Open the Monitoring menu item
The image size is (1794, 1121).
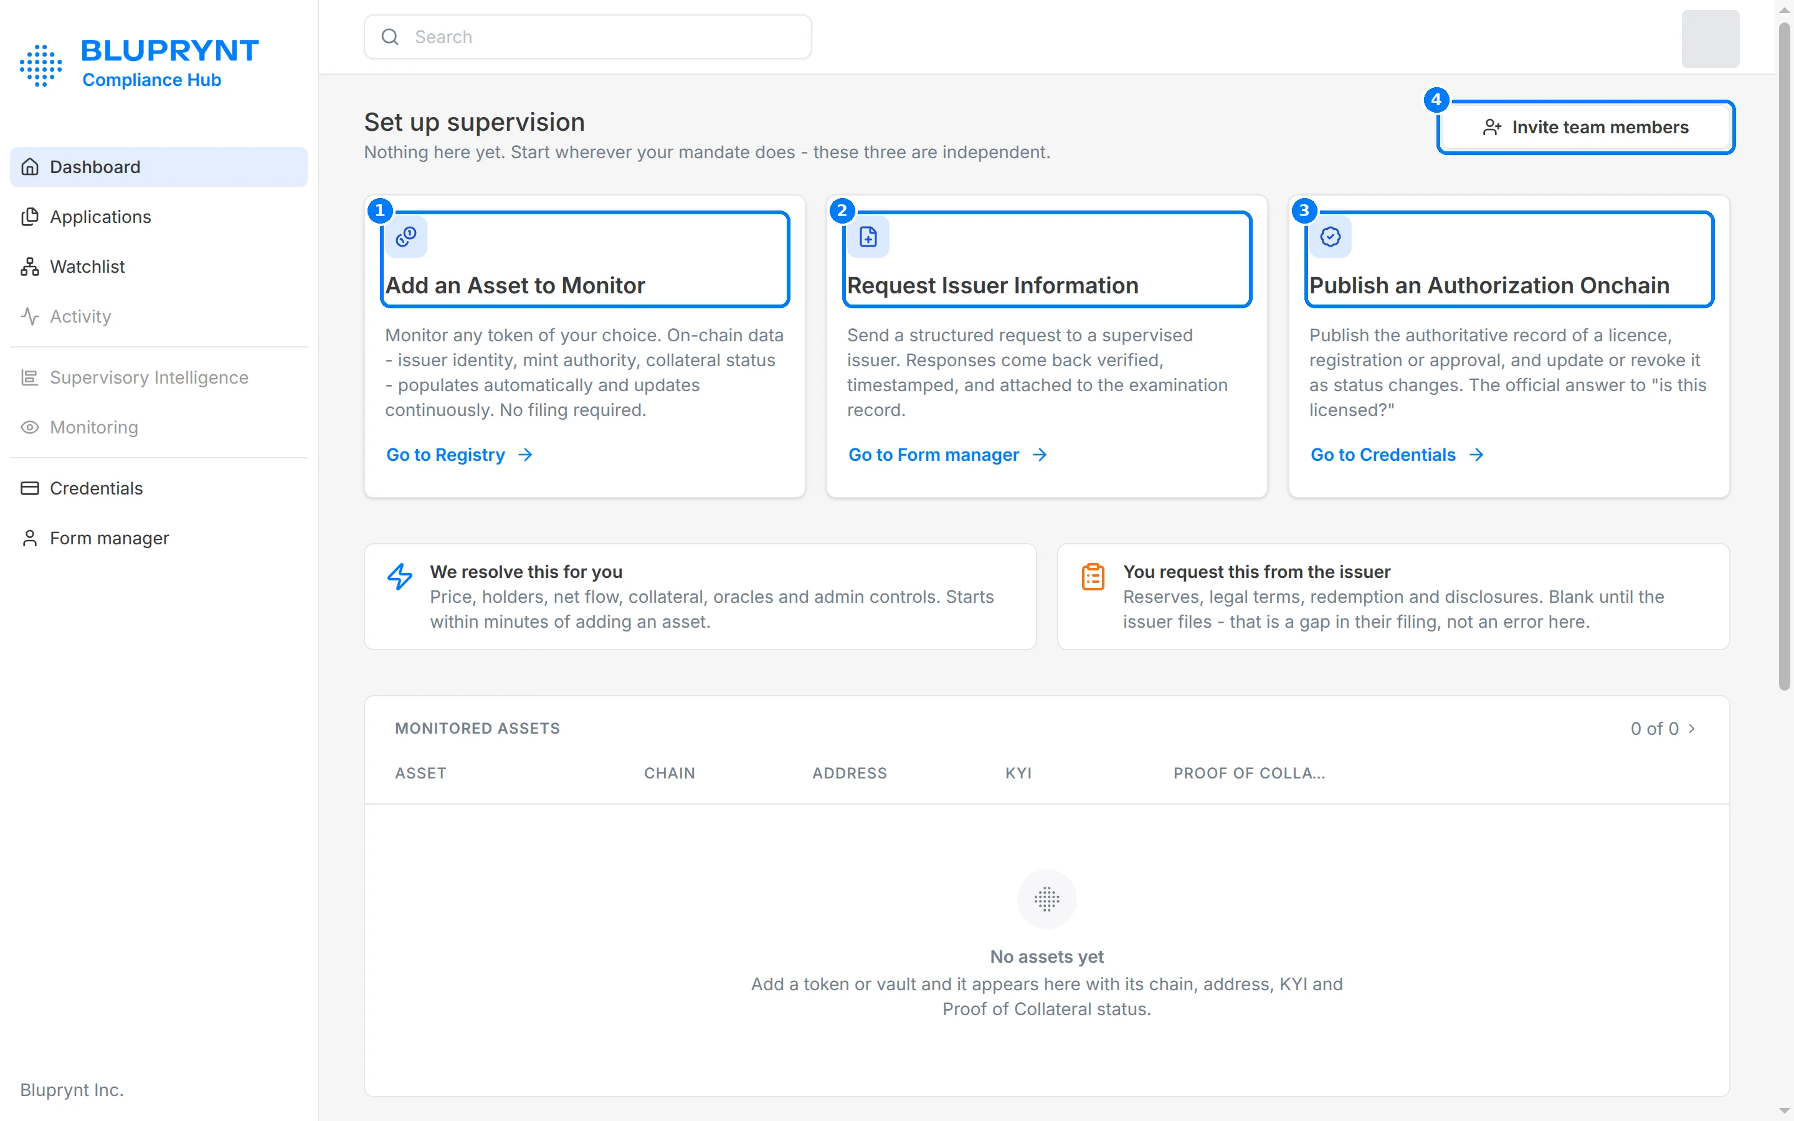[x=159, y=427]
